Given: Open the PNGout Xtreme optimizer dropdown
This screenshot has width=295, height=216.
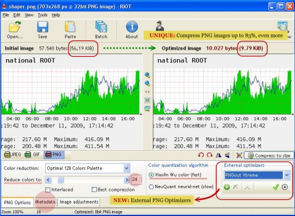Looking at the screenshot, I should coord(287,175).
